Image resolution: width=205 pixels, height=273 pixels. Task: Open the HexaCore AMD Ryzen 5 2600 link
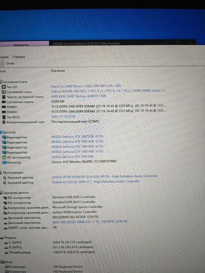(86, 86)
